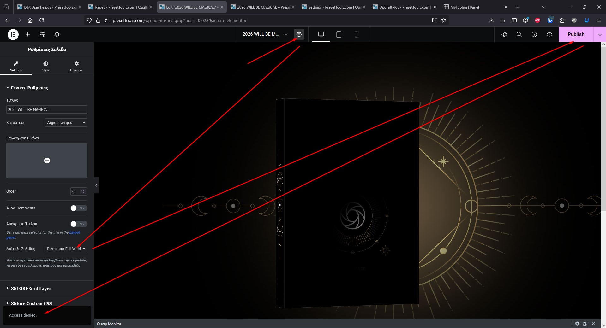Go back in browser history
This screenshot has width=606, height=328.
coord(8,20)
